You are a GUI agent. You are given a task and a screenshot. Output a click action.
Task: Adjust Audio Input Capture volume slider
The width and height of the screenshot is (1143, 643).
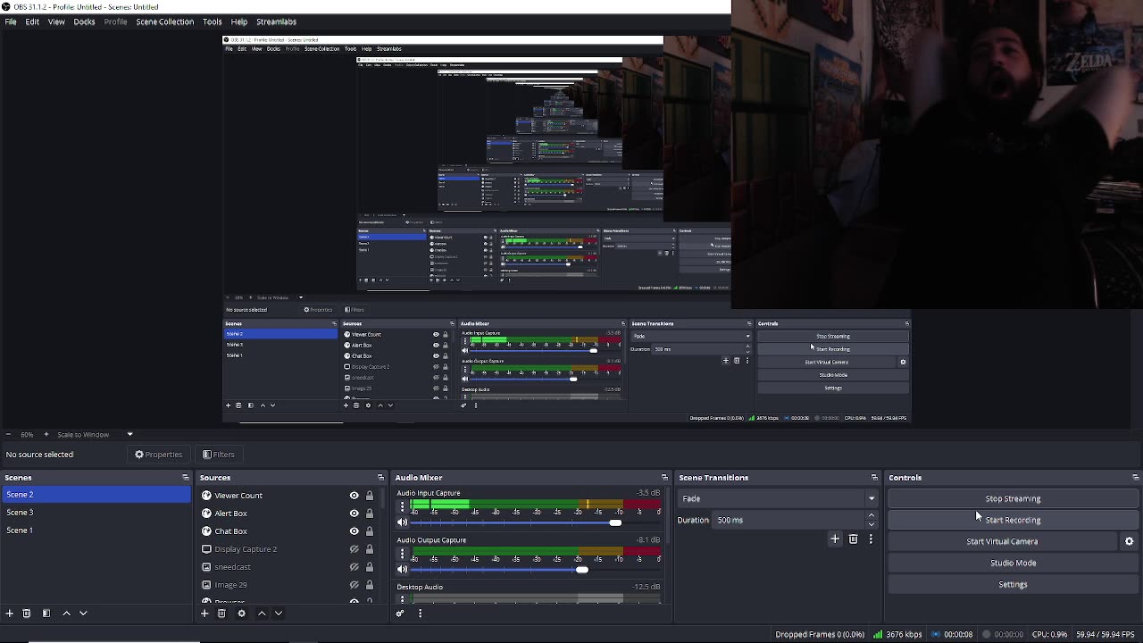[615, 522]
